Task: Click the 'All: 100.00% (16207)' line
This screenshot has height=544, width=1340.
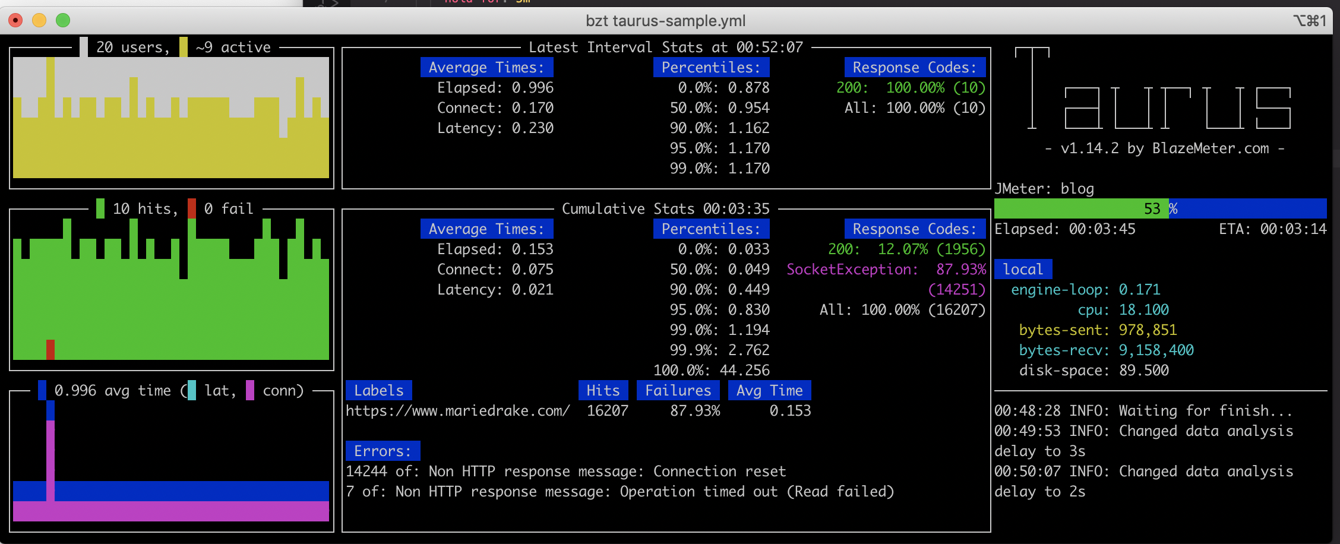Action: pos(903,309)
